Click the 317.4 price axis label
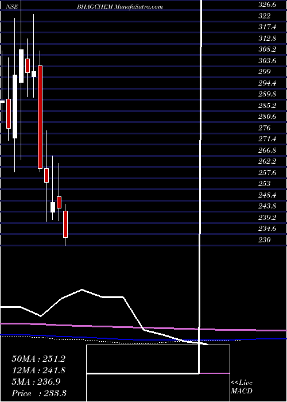This screenshot has width=287, height=402. coord(267,28)
